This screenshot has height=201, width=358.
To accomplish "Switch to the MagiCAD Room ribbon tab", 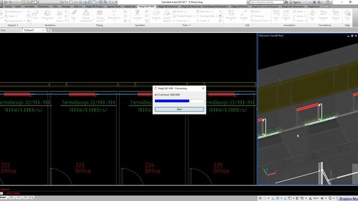I will click(239, 6).
